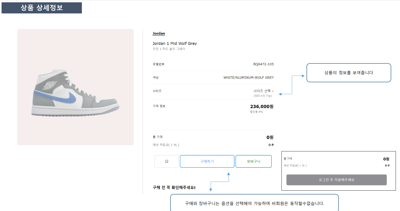400x211 pixels.
Task: Add product to cart via 장바구니 button
Action: pos(253,161)
